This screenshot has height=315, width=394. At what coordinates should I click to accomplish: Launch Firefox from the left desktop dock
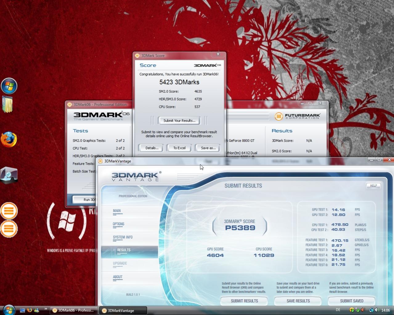pyautogui.click(x=9, y=140)
